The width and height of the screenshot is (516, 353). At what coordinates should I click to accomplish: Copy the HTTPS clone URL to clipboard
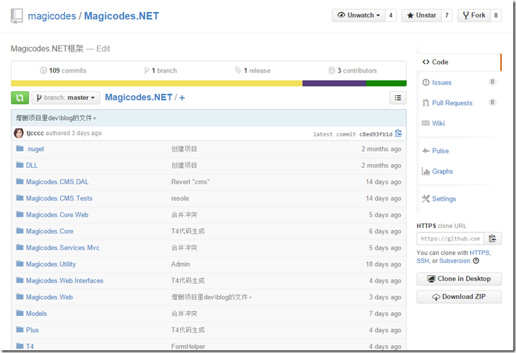tap(492, 238)
